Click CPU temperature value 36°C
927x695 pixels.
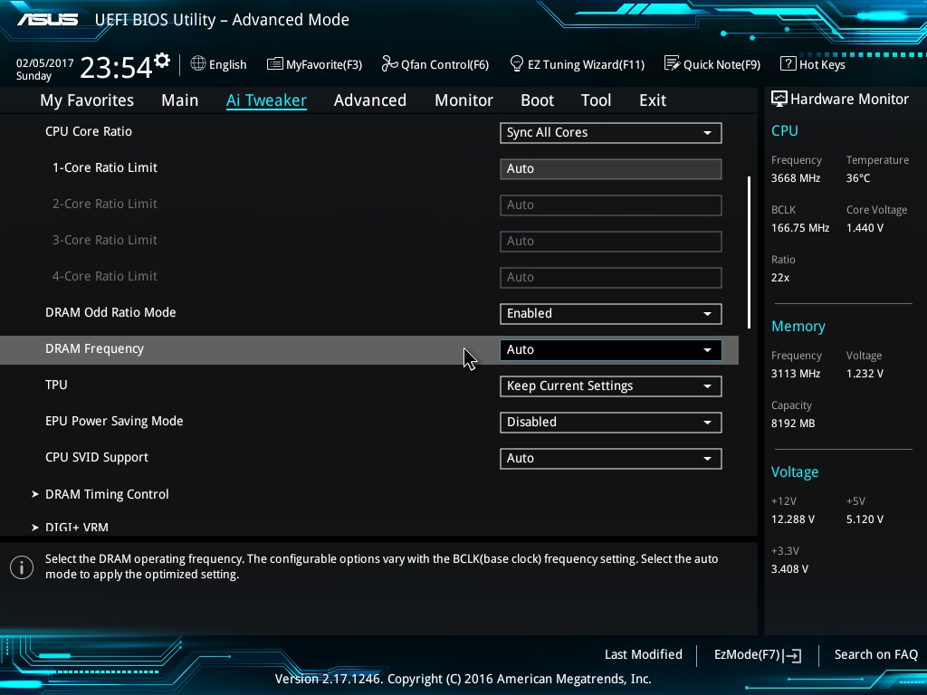tap(858, 178)
